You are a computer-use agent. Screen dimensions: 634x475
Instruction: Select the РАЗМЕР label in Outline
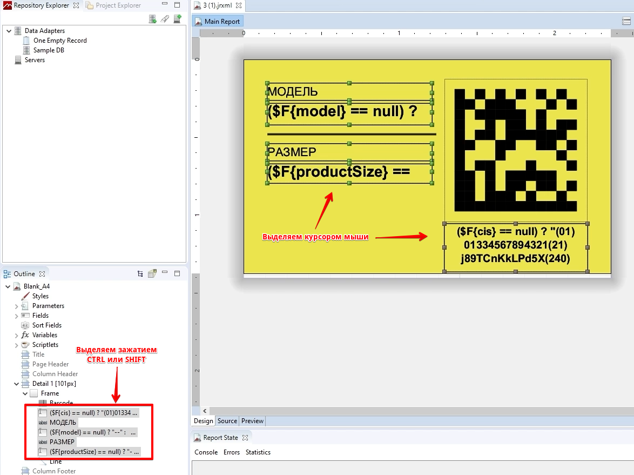(x=62, y=442)
